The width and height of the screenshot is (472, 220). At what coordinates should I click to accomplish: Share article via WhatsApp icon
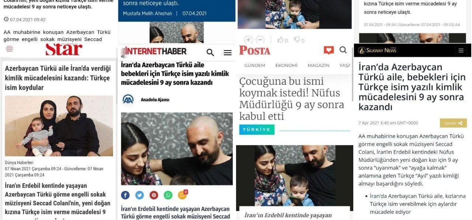tap(168, 195)
